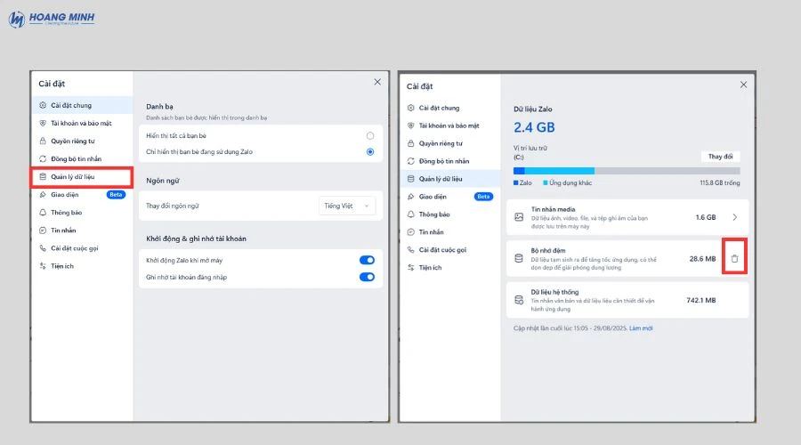This screenshot has height=445, width=801.
Task: Open Đồng bộ tin nhắn label in right window
Action: pos(444,161)
